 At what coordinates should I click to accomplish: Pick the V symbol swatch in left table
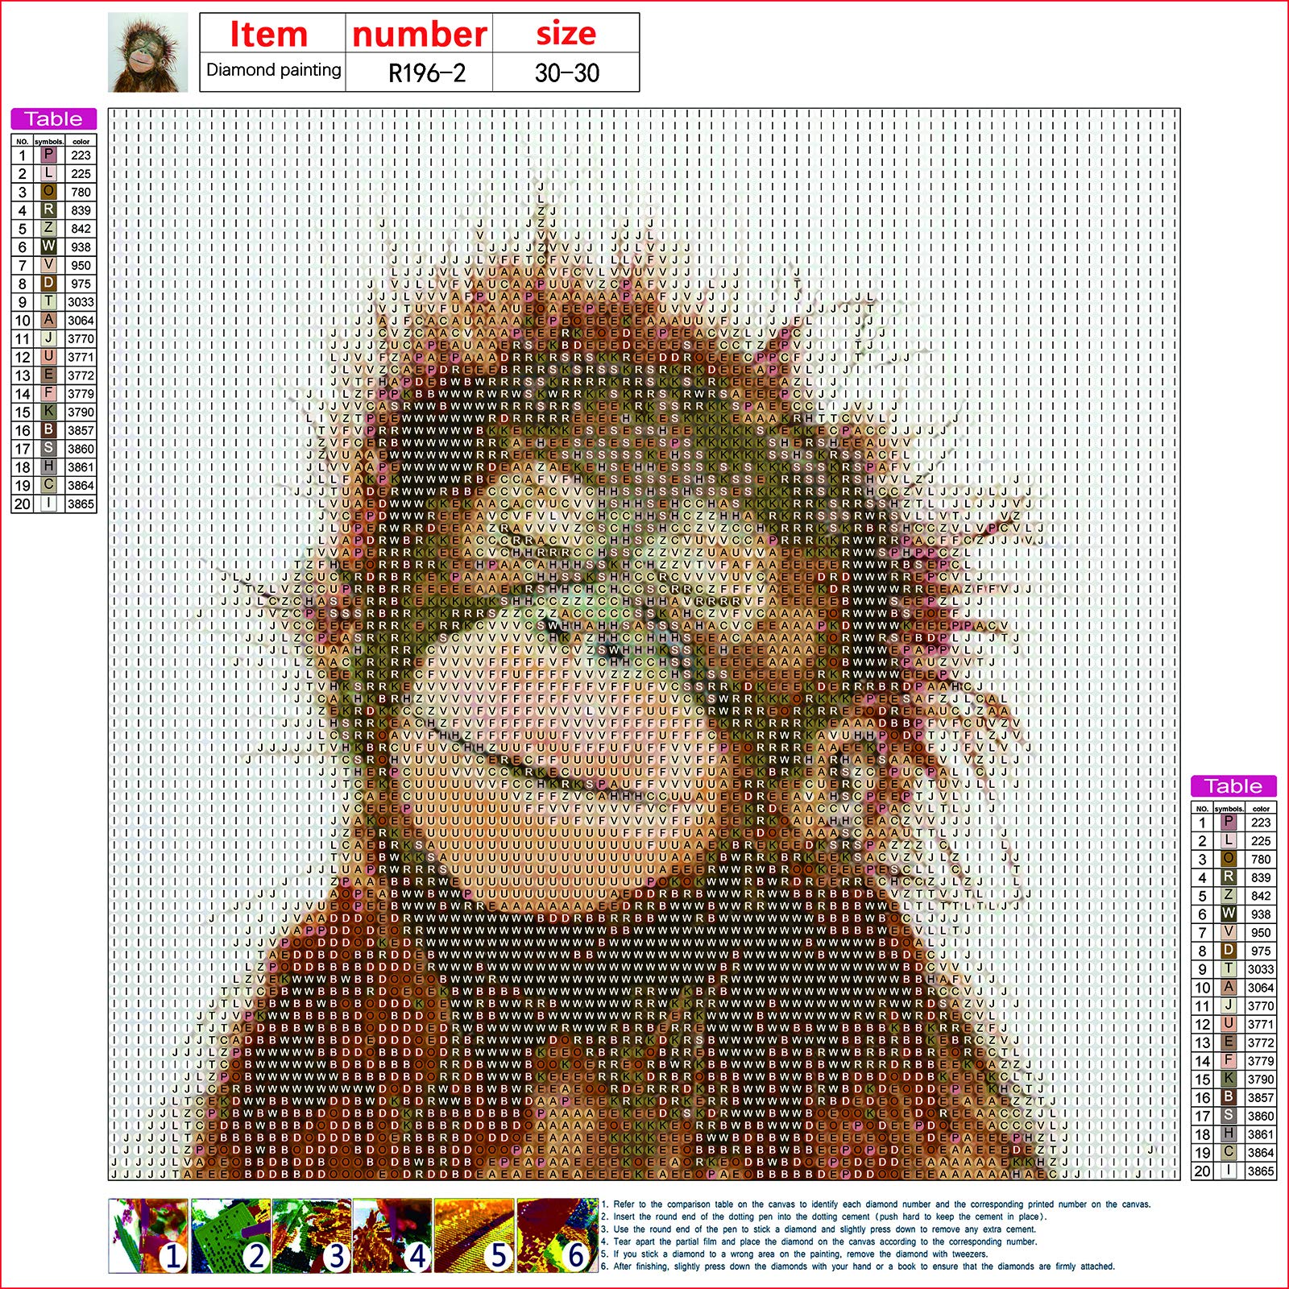click(x=48, y=265)
